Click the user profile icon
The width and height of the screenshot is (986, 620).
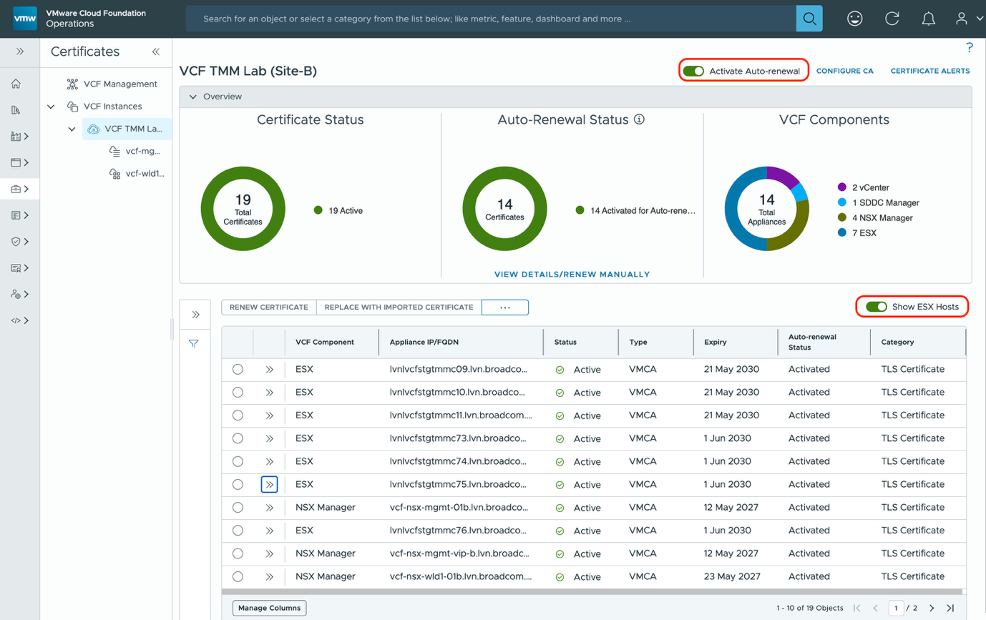click(x=962, y=19)
